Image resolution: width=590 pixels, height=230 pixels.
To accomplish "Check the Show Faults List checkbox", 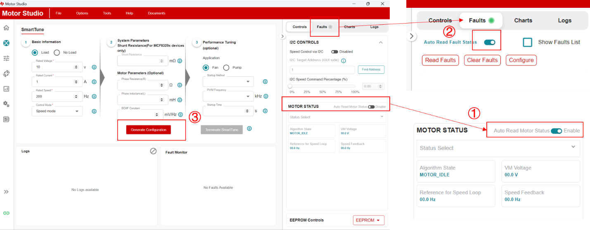I will click(527, 42).
